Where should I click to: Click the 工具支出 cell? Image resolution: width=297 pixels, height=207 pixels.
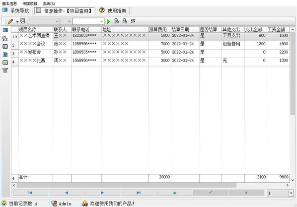pyautogui.click(x=233, y=37)
